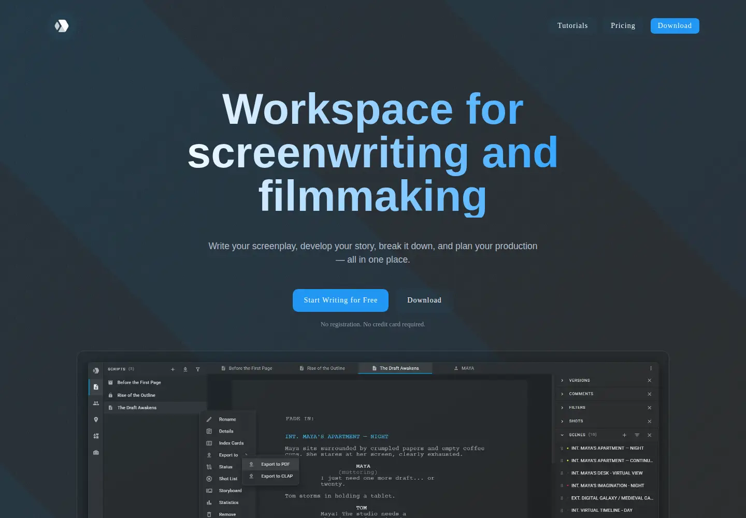The width and height of the screenshot is (746, 518).
Task: Choose Statistics from the context menu
Action: [228, 503]
